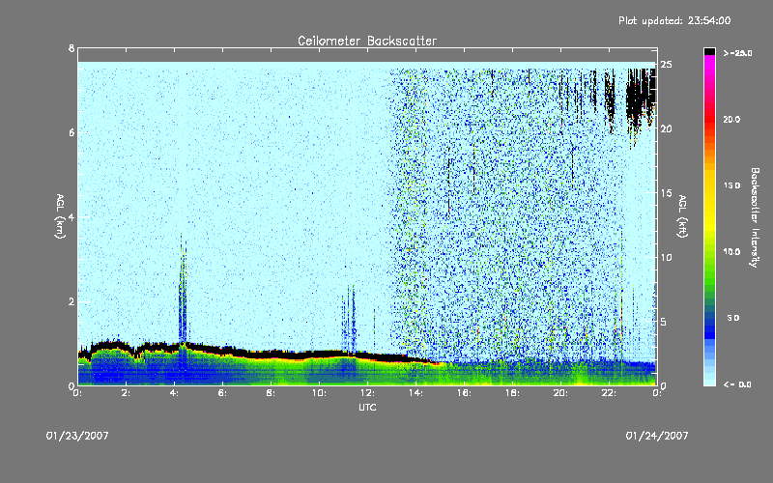
Task: Click the '18:' hour tick on UTC axis
Action: pyautogui.click(x=513, y=393)
